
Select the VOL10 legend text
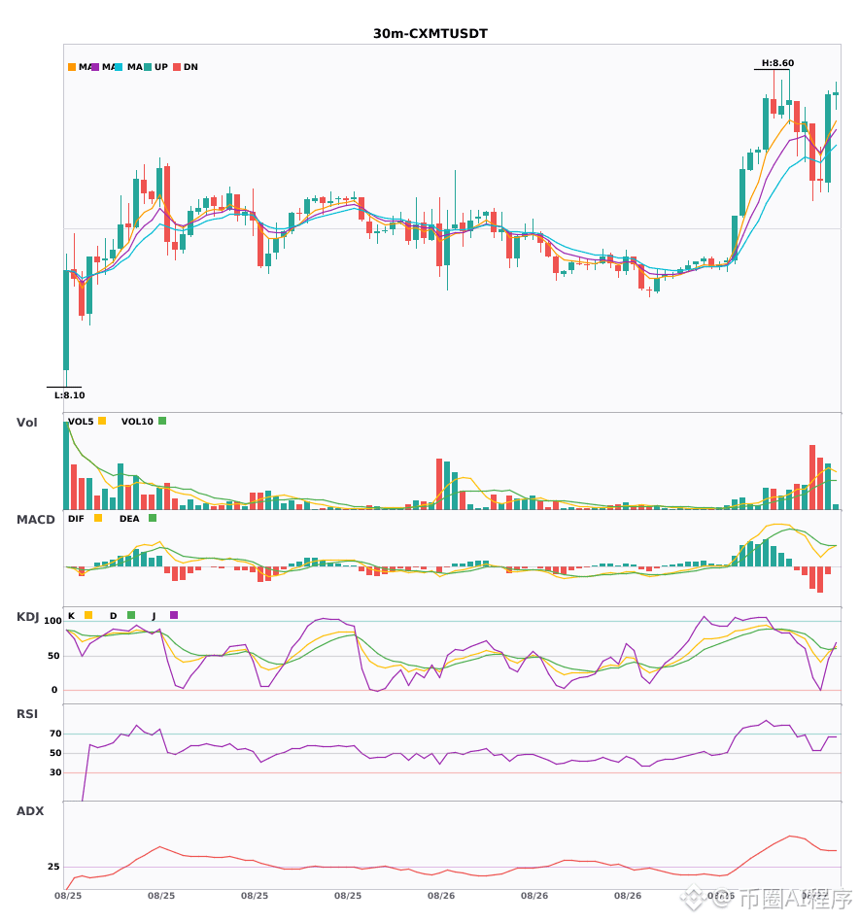(137, 422)
